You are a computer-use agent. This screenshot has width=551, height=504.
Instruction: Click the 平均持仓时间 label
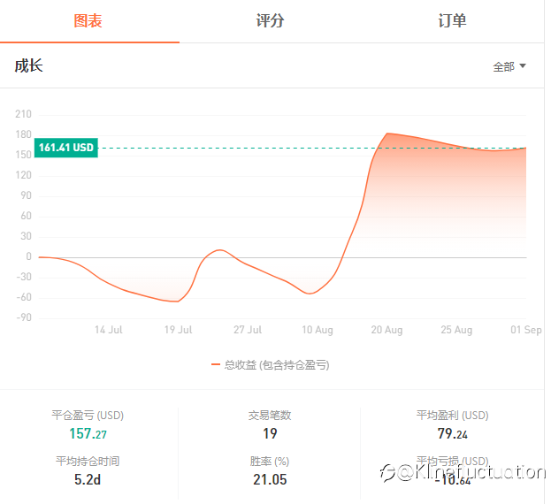[x=88, y=462]
